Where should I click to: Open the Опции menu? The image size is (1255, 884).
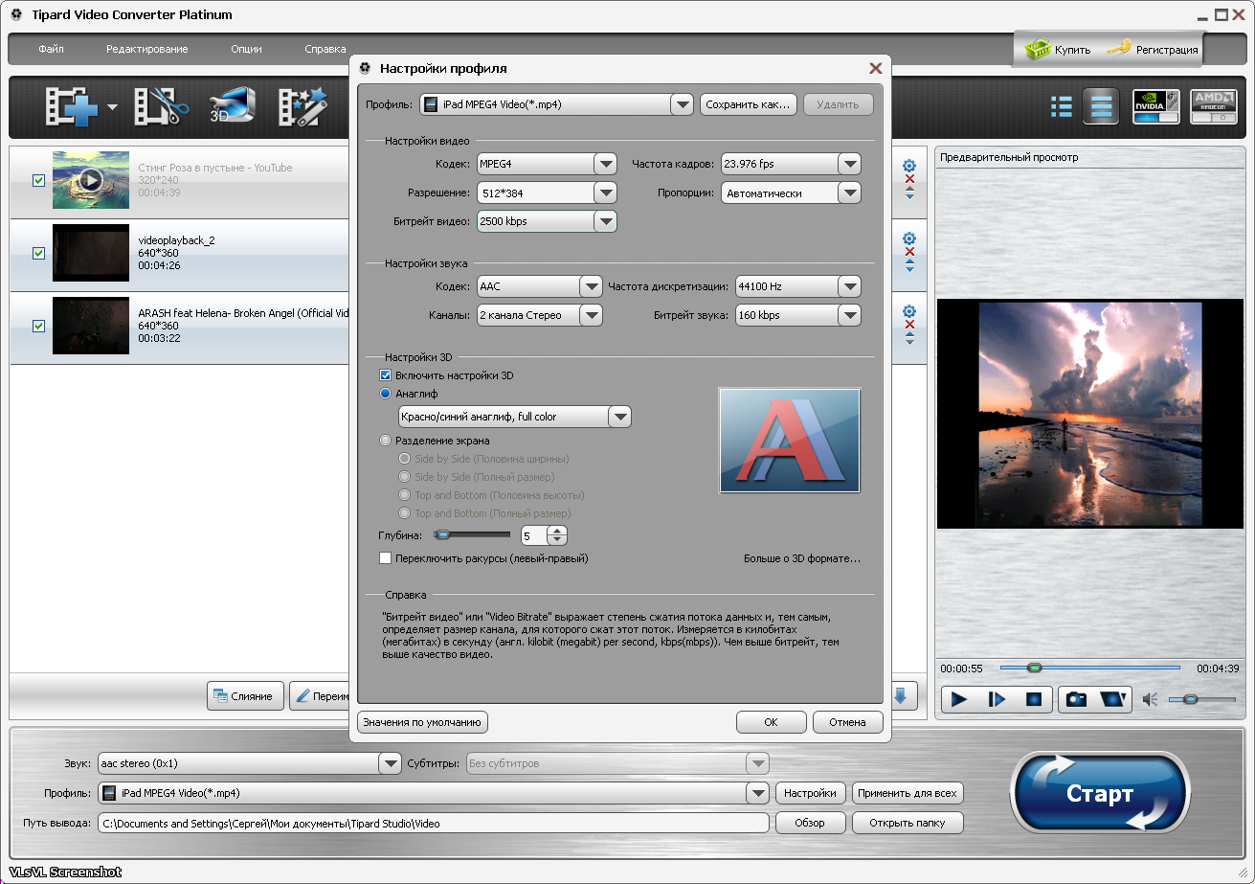click(x=246, y=49)
